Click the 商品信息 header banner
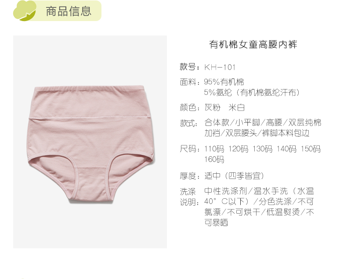 (57, 11)
